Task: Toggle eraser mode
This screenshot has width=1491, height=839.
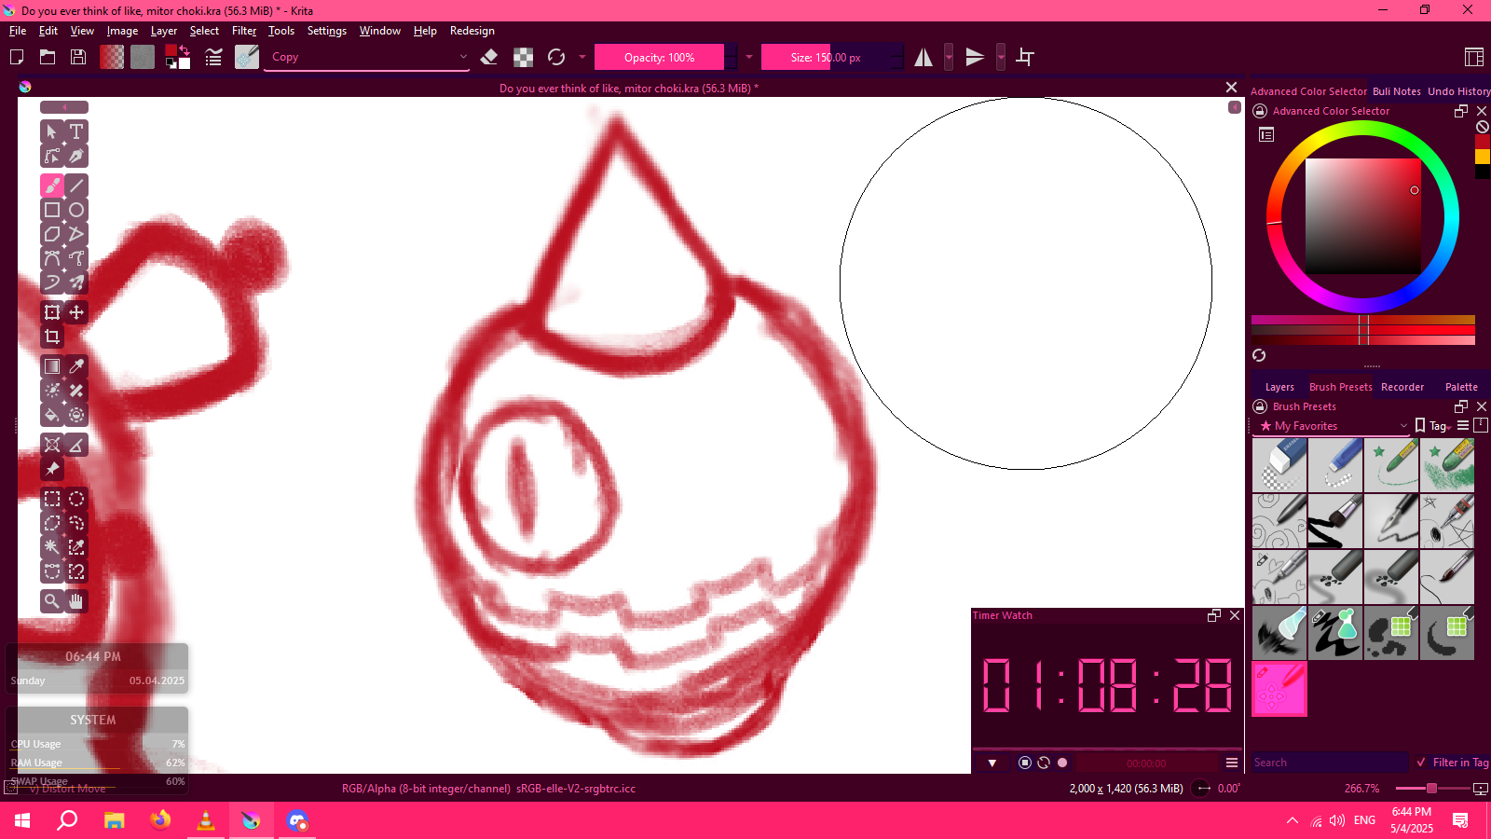Action: [489, 57]
